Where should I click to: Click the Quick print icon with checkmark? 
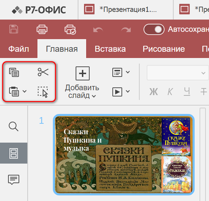[x=70, y=30]
